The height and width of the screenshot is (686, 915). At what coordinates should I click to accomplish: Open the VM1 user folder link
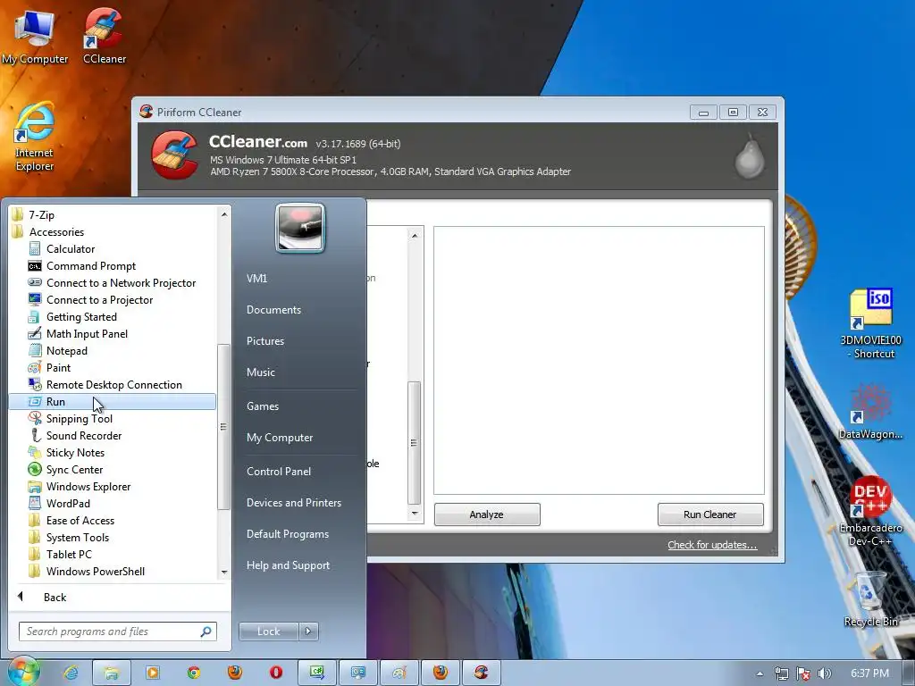[x=256, y=279]
